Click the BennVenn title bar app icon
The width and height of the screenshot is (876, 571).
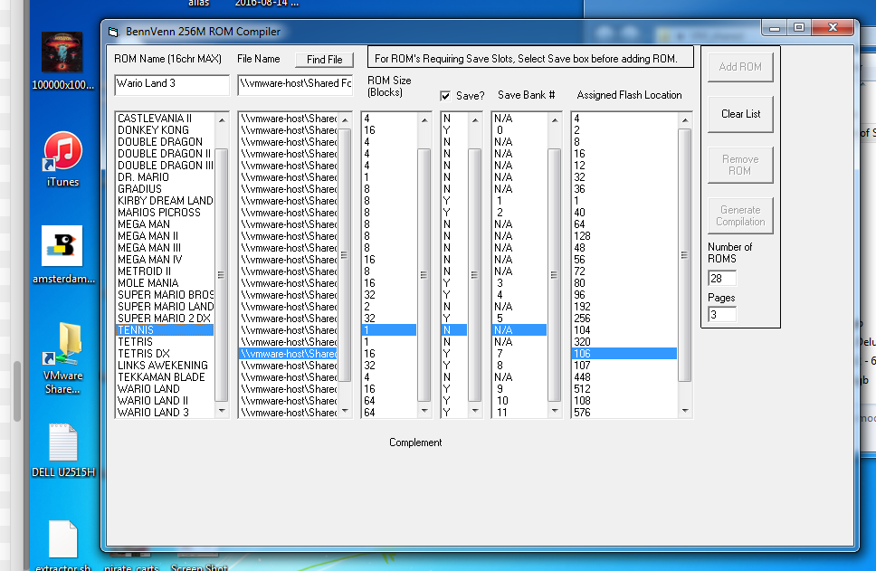tap(113, 32)
